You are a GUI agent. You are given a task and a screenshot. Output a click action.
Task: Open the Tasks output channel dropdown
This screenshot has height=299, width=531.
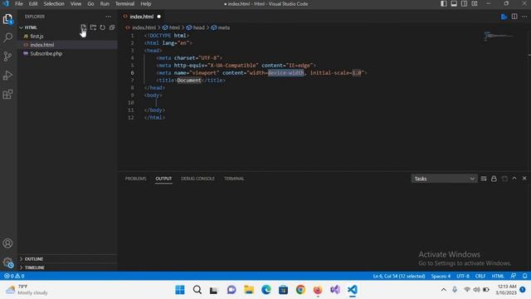tap(444, 179)
